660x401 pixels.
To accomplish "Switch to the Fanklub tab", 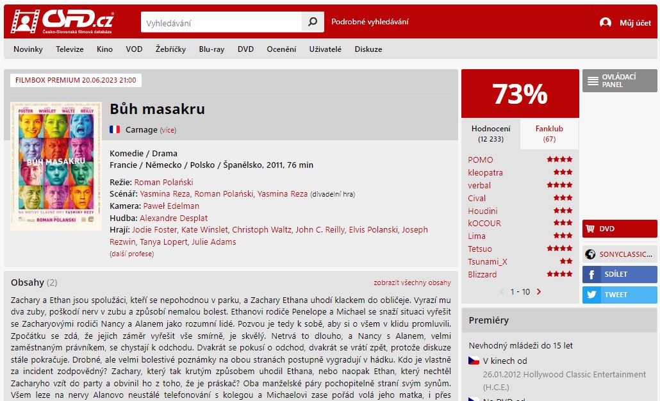I will coord(549,133).
